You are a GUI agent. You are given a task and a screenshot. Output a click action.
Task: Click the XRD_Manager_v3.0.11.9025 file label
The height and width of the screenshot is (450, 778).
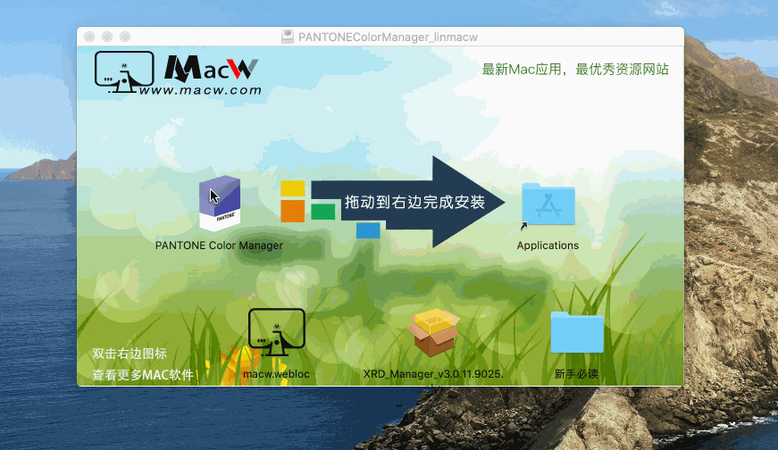pyautogui.click(x=433, y=374)
